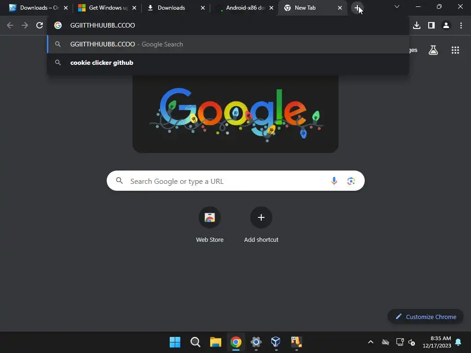Switch to the Downloads – Or tab
The width and height of the screenshot is (471, 353).
tap(39, 8)
